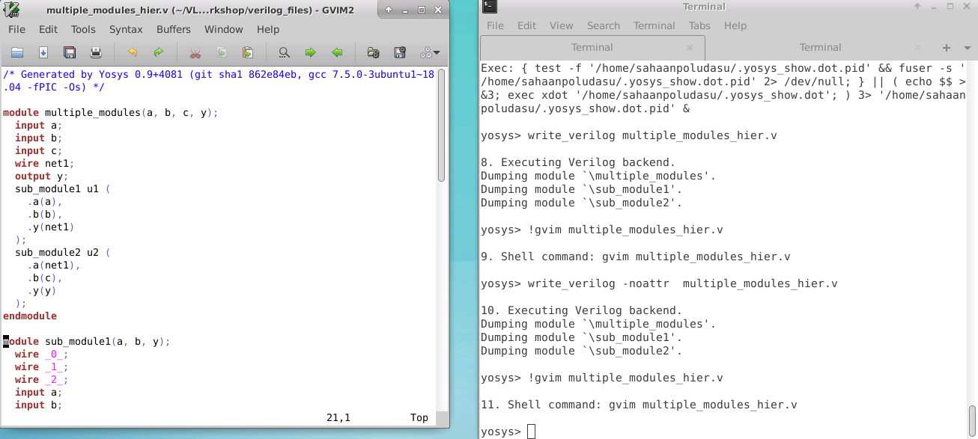Save current session with the floppy-gear icon
The image size is (978, 439).
399,52
